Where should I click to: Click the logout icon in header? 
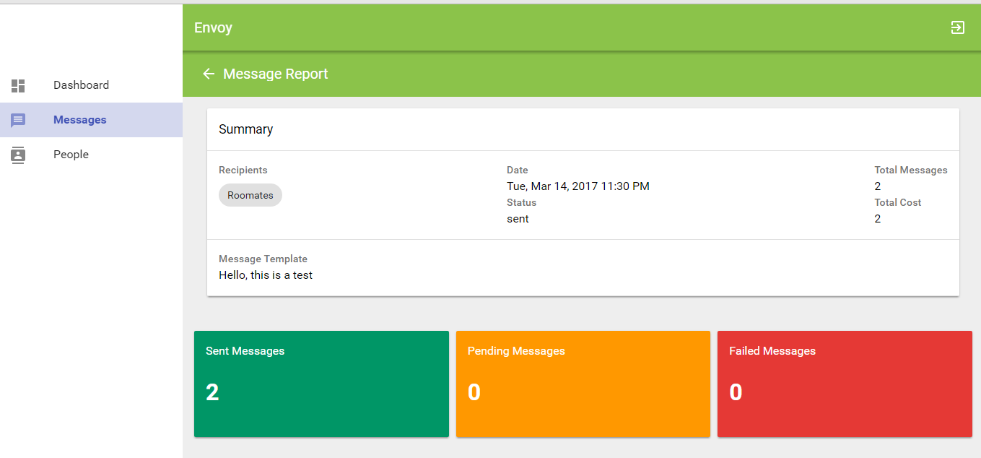pos(957,28)
